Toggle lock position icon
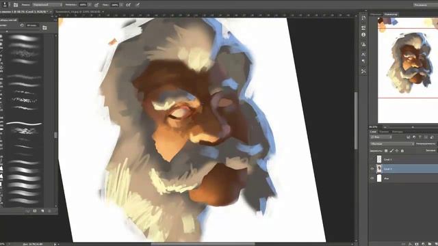Screen dimensions: 438x246 click(x=397, y=150)
